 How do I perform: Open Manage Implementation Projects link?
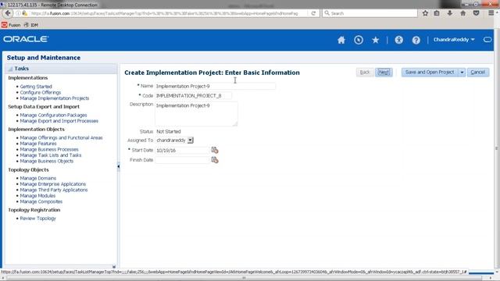[x=55, y=98]
